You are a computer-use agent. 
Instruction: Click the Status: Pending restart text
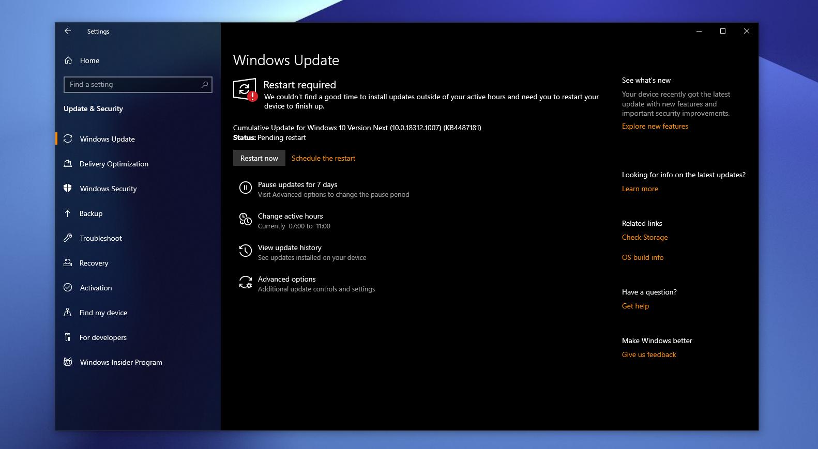269,137
